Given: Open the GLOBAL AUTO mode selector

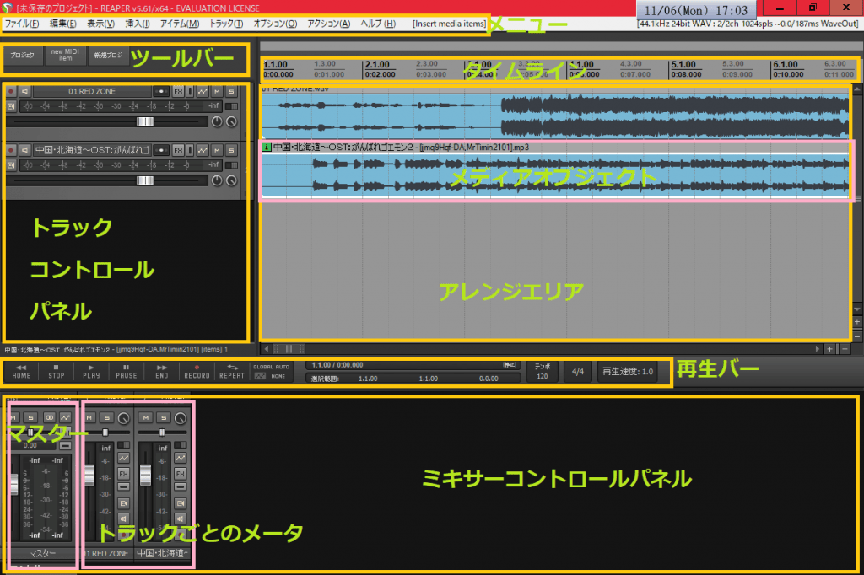Looking at the screenshot, I should coord(271,371).
